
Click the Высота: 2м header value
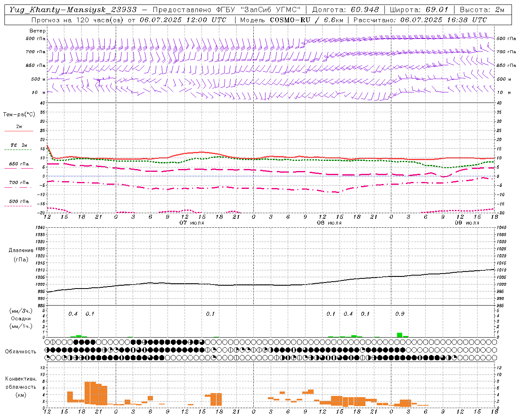tap(482, 10)
